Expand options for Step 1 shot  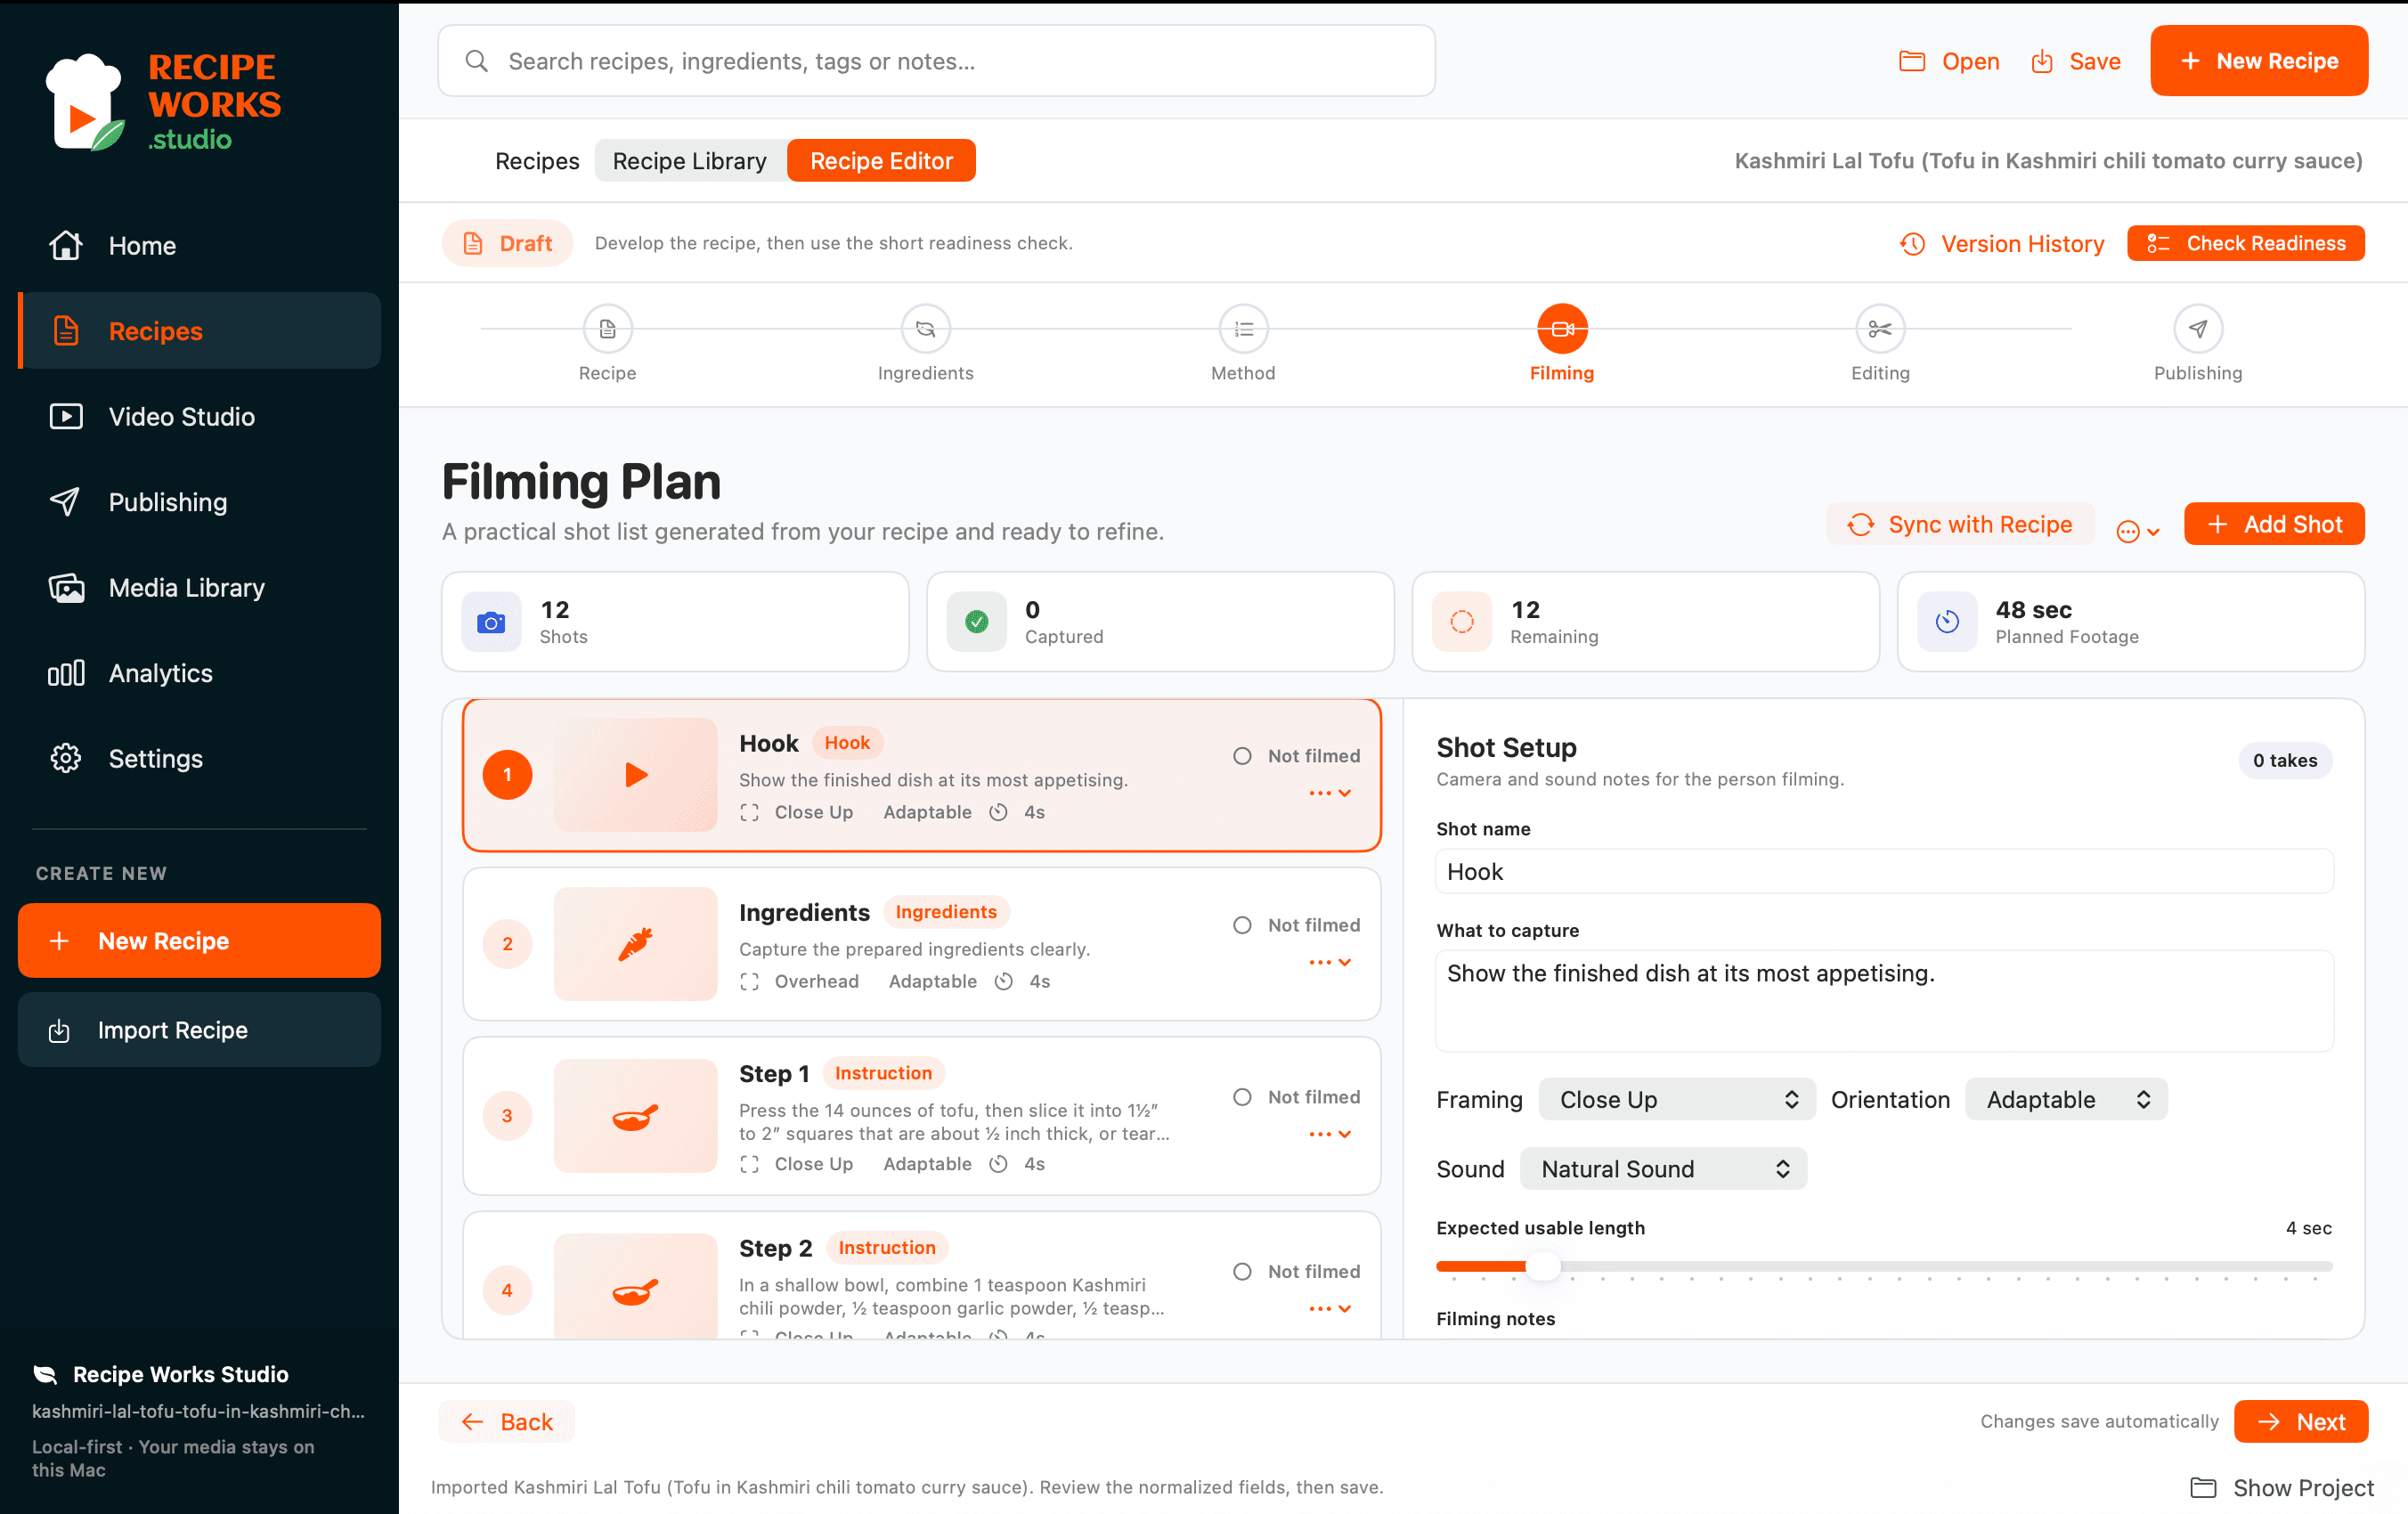[1330, 1134]
